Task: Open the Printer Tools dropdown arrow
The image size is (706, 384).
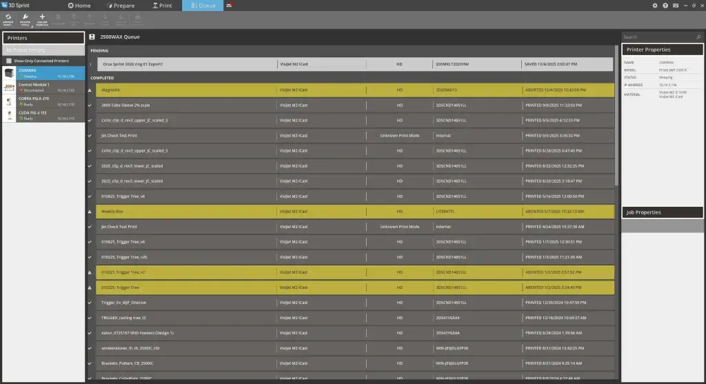Action: [x=32, y=26]
